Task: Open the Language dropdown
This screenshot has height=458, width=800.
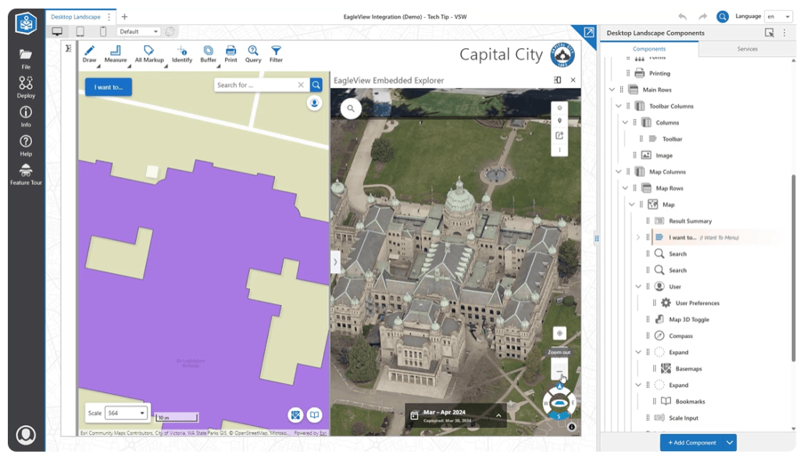Action: click(779, 17)
